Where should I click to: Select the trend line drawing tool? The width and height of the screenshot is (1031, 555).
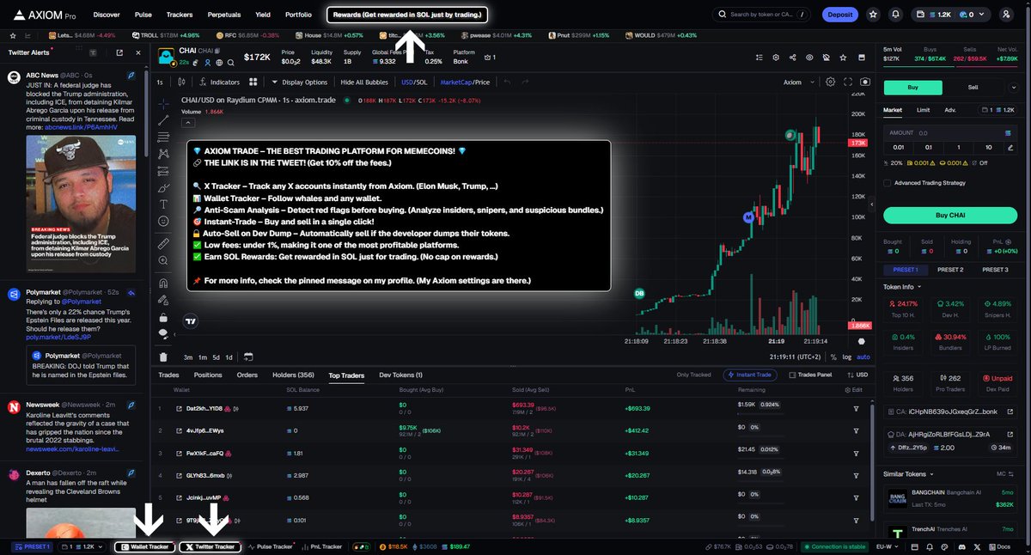click(x=163, y=120)
